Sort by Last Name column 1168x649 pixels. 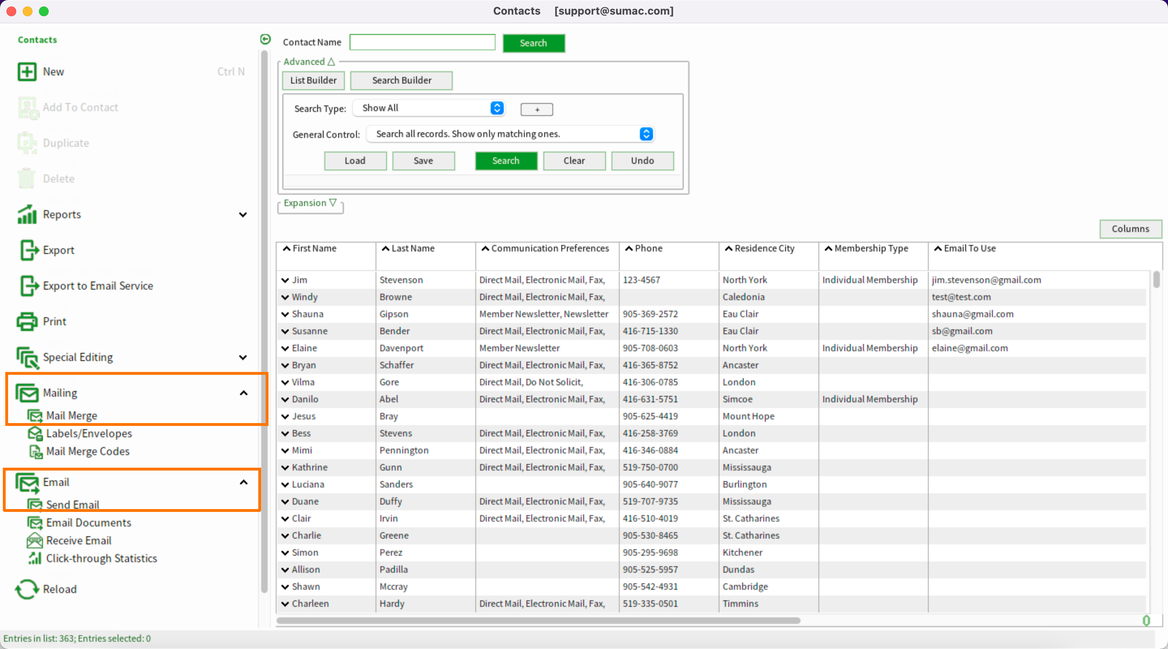[x=408, y=249]
